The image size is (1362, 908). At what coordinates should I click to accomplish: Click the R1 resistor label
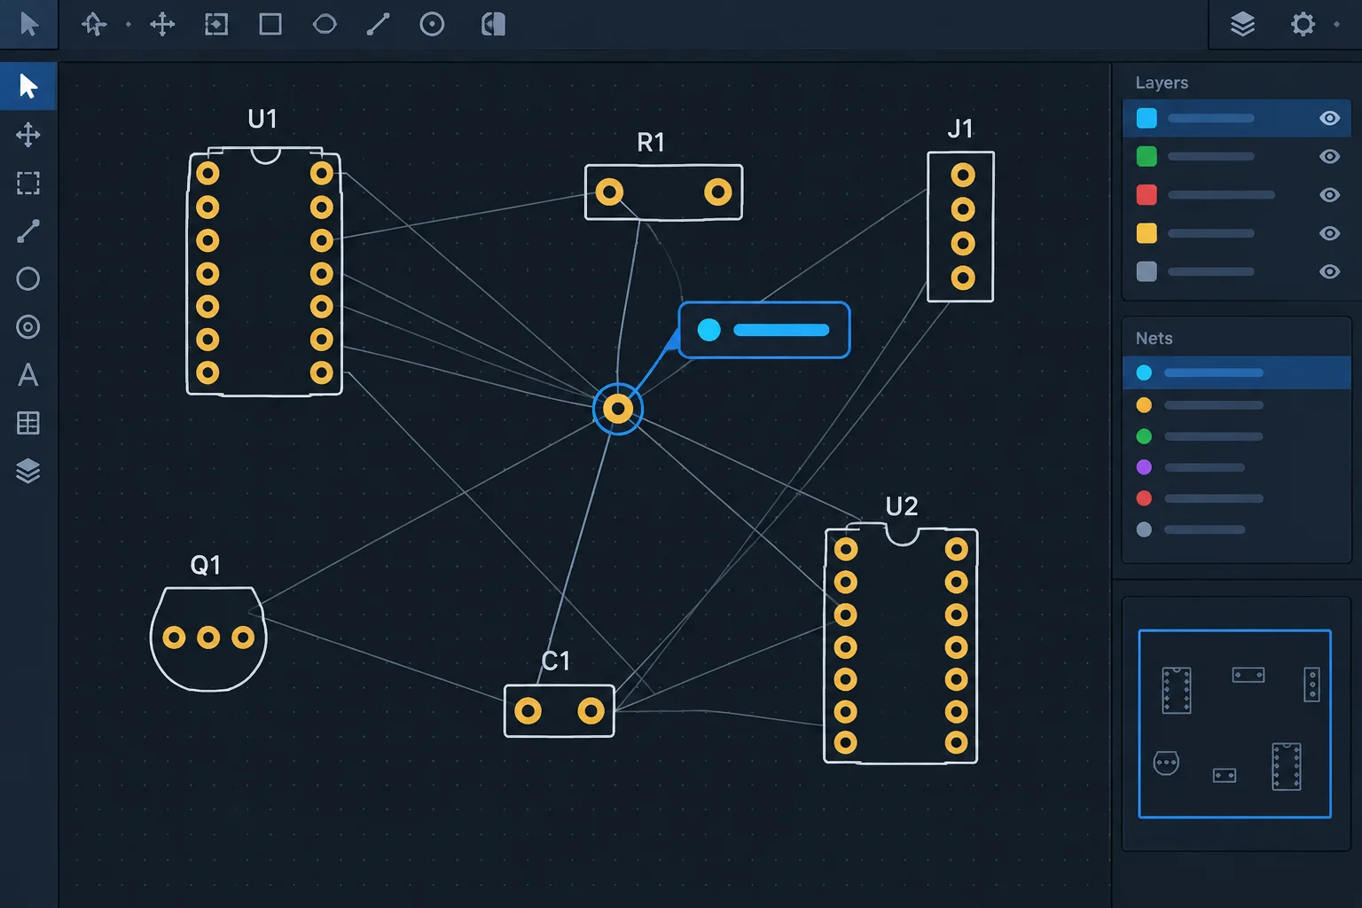pos(651,142)
